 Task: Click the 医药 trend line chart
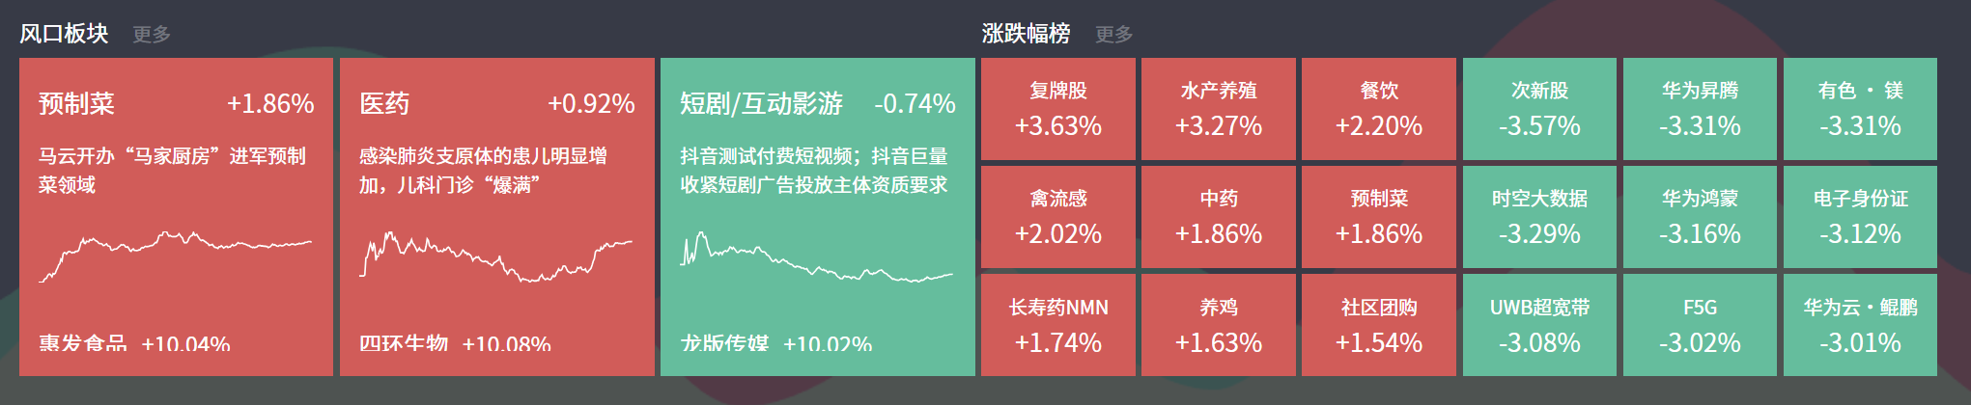(496, 256)
